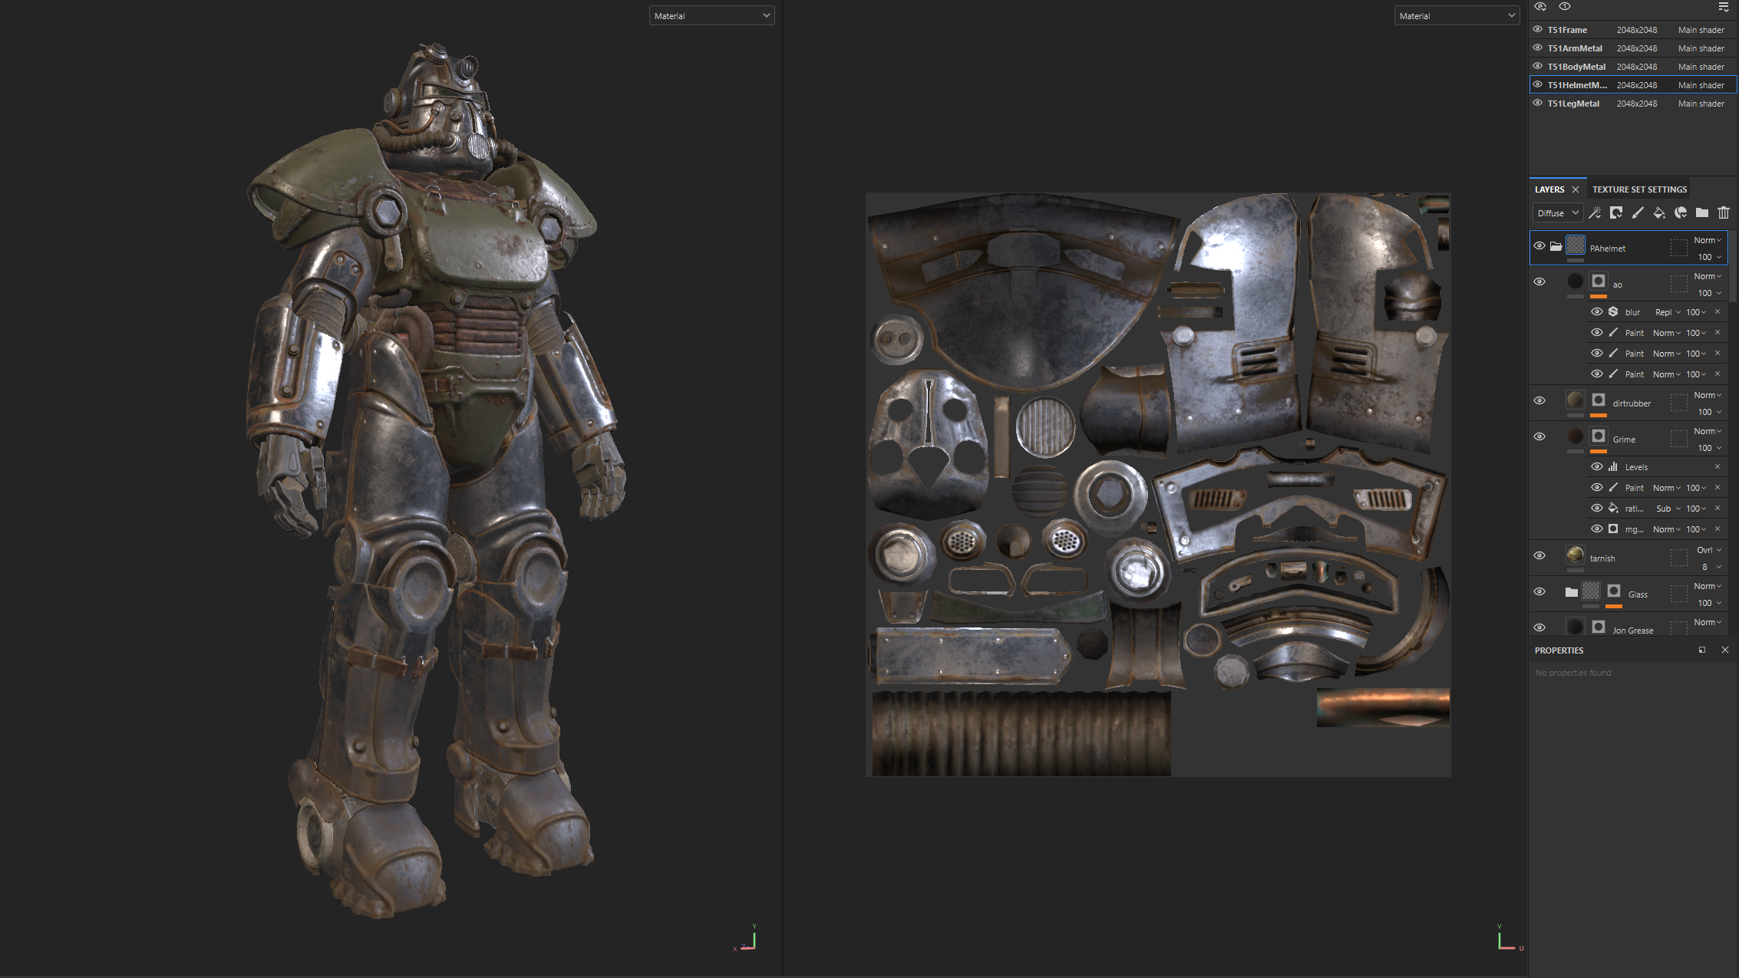Open the smart material icon in Layers toolbar

[1681, 213]
